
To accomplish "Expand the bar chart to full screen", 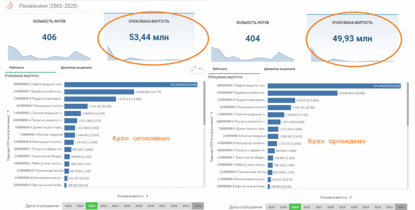I will point(193,69).
